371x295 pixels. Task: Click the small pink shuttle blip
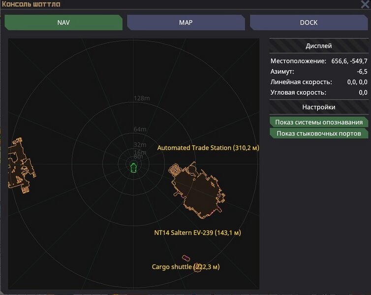coord(186,258)
